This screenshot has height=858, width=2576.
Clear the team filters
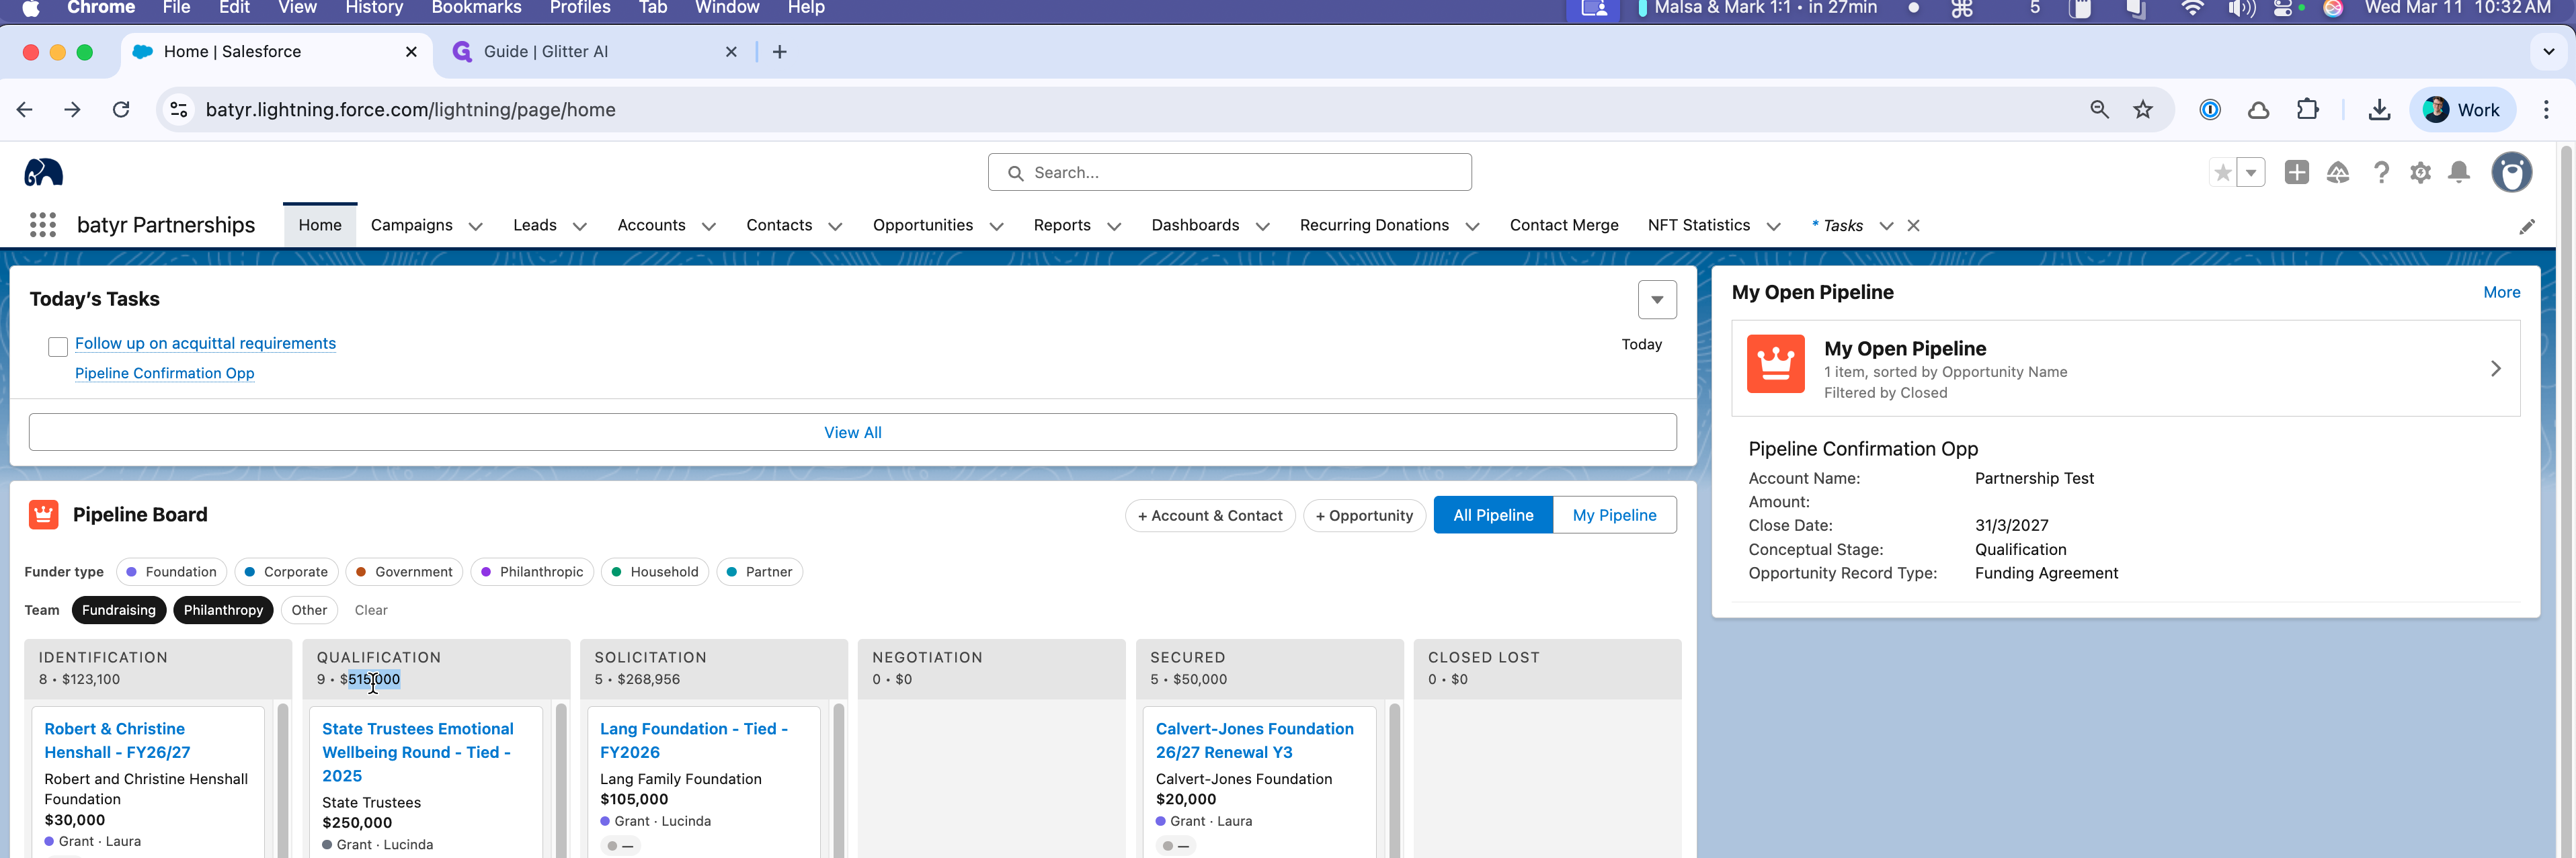point(371,610)
